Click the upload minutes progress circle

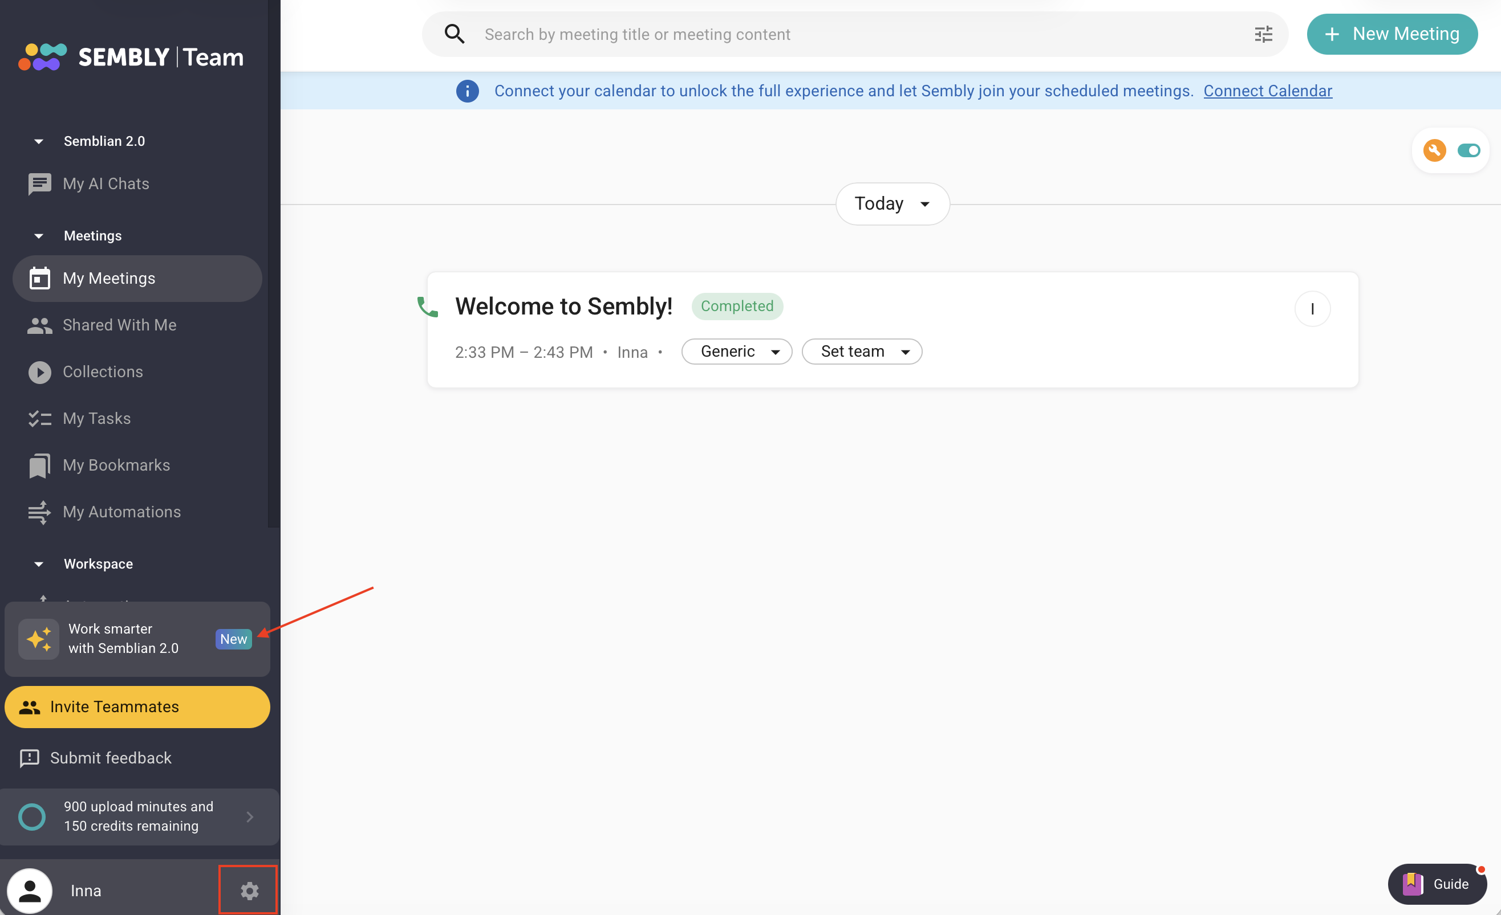32,816
